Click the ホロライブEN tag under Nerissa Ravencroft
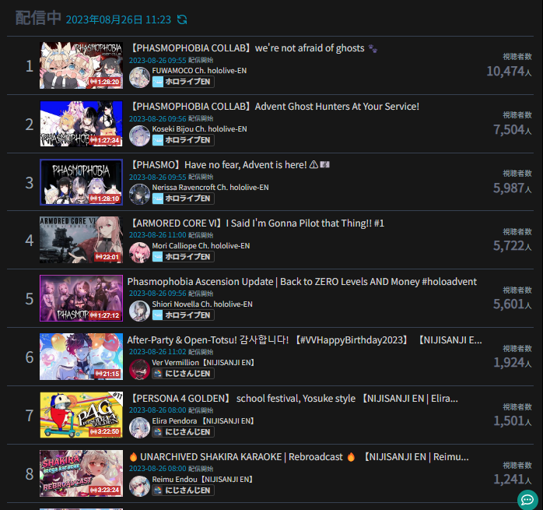This screenshot has width=543, height=510. pos(183,199)
